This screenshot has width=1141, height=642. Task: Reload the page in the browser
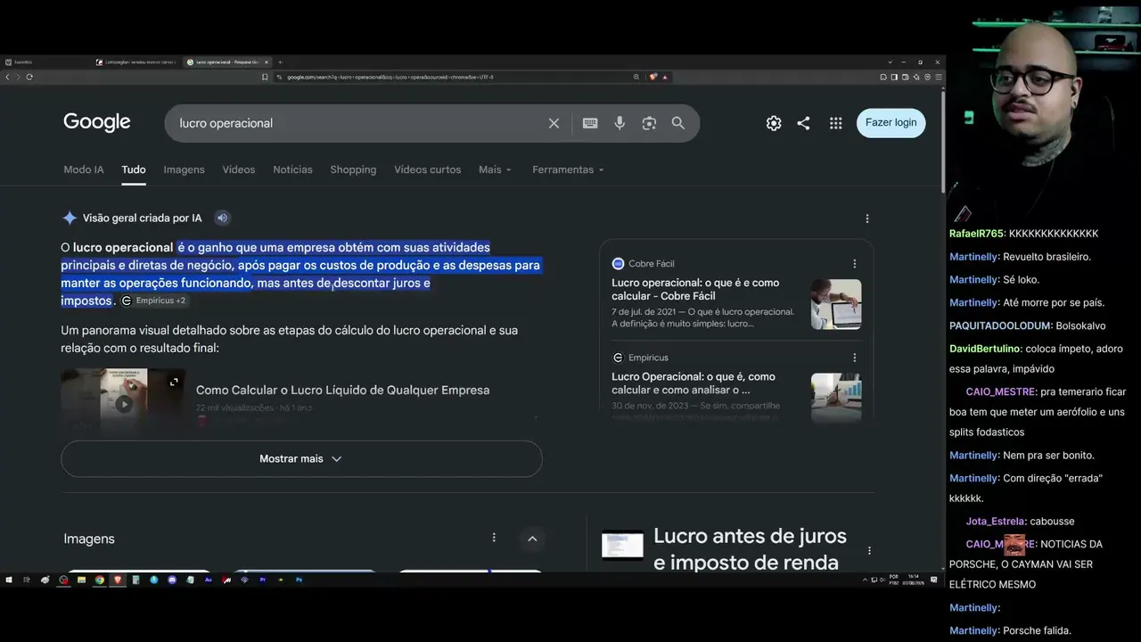[x=29, y=77]
